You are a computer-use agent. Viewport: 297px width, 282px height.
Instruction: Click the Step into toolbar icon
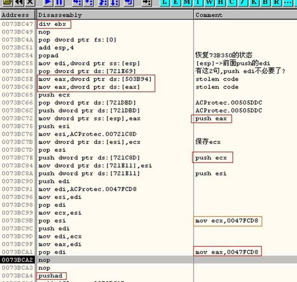pos(77,2)
